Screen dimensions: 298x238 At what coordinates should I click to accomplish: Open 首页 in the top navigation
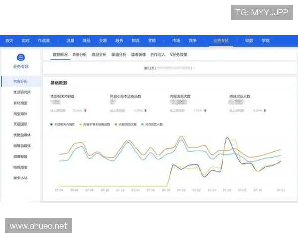(9, 41)
